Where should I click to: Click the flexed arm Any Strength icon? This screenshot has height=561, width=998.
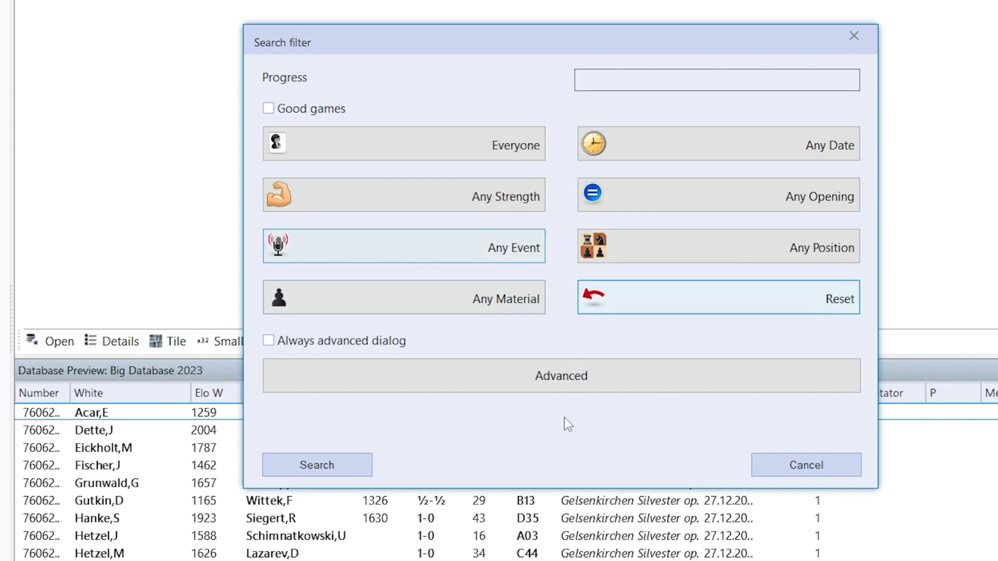(279, 194)
